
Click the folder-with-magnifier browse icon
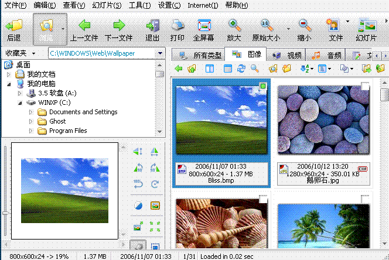point(273,69)
